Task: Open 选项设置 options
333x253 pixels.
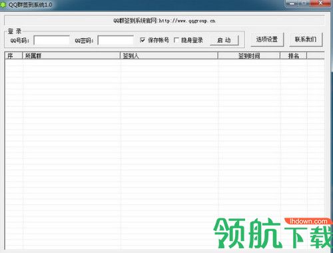Action: (267, 39)
